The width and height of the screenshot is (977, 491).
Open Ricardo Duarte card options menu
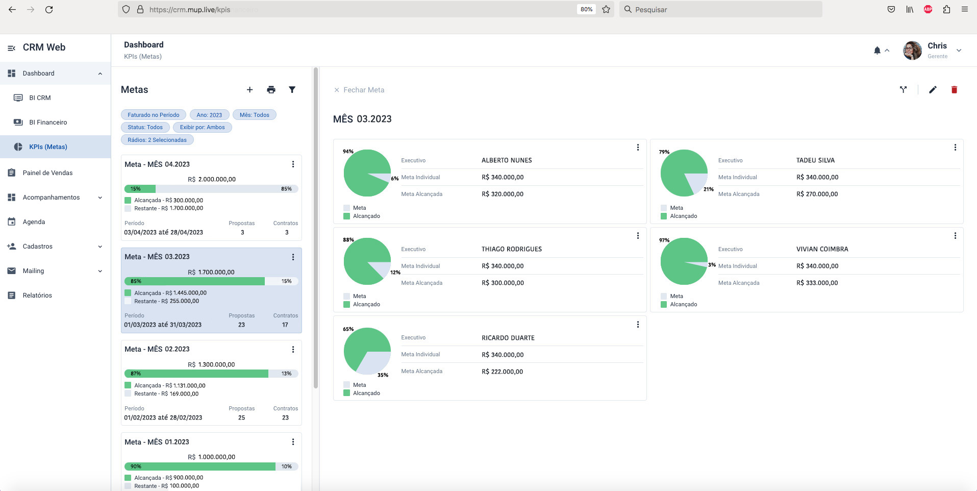tap(638, 325)
